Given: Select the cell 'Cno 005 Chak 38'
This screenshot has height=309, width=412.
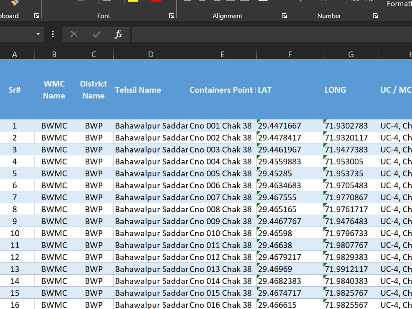Looking at the screenshot, I should click(x=222, y=173).
